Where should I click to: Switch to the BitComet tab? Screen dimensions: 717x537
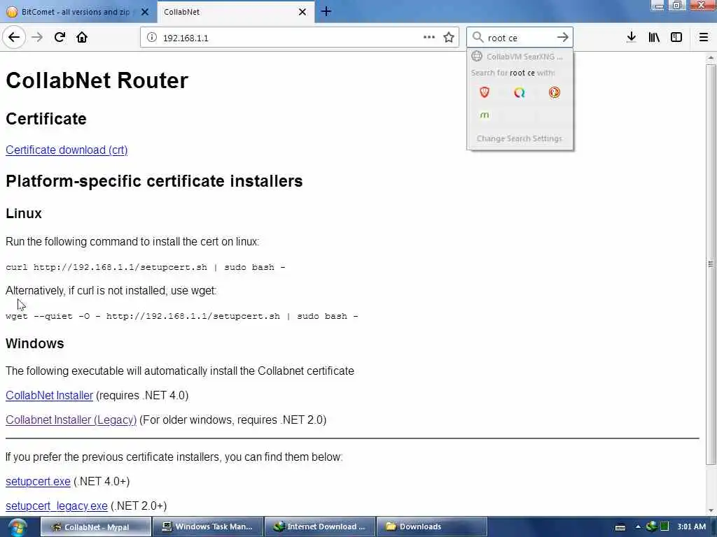click(x=76, y=12)
